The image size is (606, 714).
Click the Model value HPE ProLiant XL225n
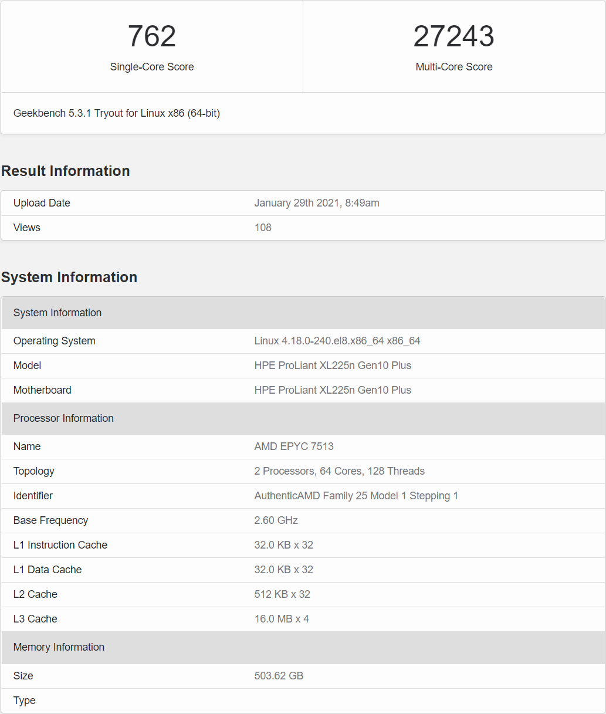pos(332,366)
